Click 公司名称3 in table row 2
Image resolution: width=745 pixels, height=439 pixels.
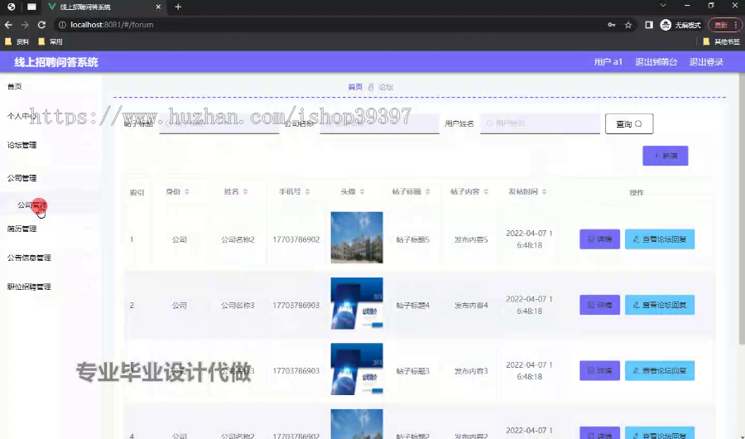tap(238, 306)
